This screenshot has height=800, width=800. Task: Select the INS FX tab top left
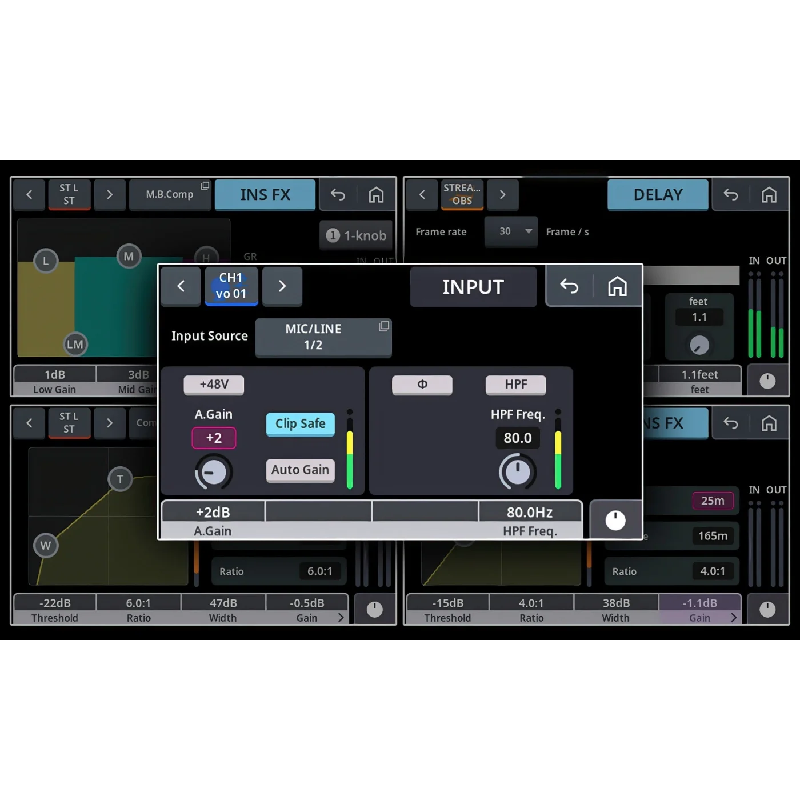[x=265, y=195]
